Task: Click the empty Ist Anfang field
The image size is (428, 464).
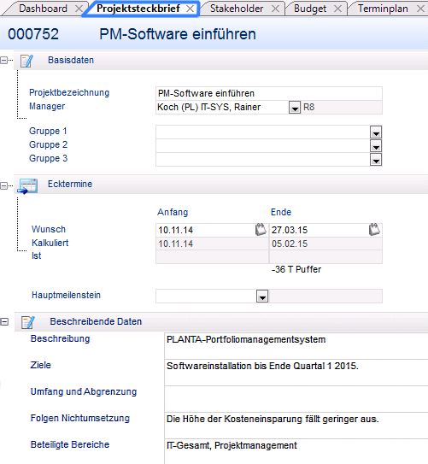Action: (212, 257)
